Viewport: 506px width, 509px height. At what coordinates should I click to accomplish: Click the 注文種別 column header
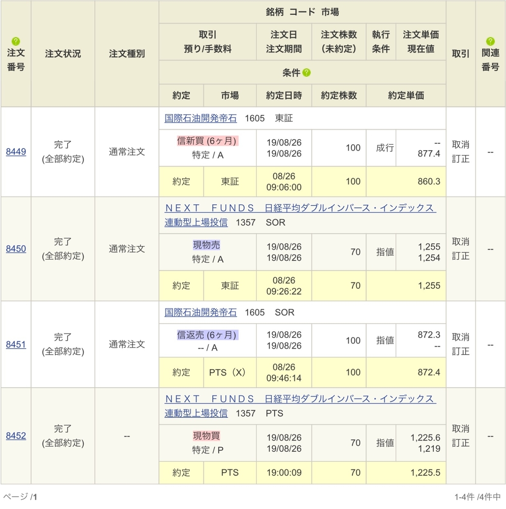pos(127,54)
